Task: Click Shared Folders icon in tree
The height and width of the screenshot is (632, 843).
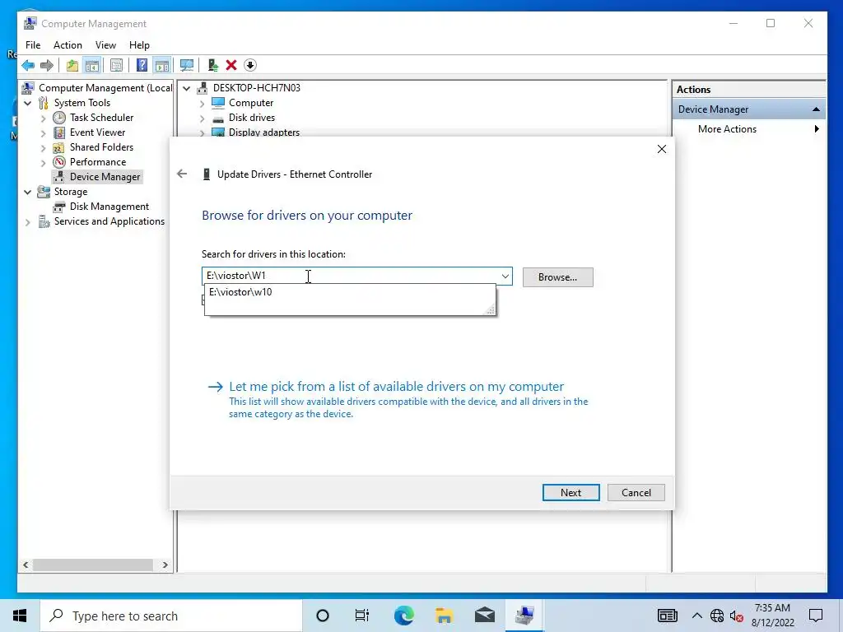Action: click(x=59, y=147)
